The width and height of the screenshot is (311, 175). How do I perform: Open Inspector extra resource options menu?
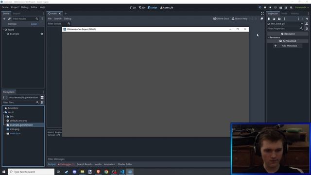coord(284,19)
